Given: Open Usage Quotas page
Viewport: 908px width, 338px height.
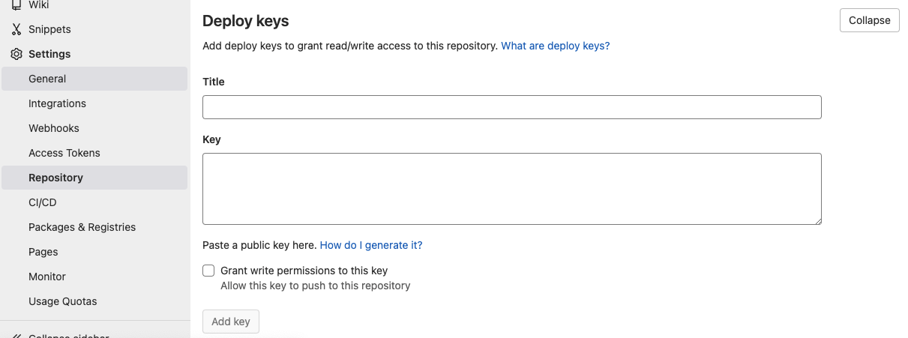Looking at the screenshot, I should (63, 301).
